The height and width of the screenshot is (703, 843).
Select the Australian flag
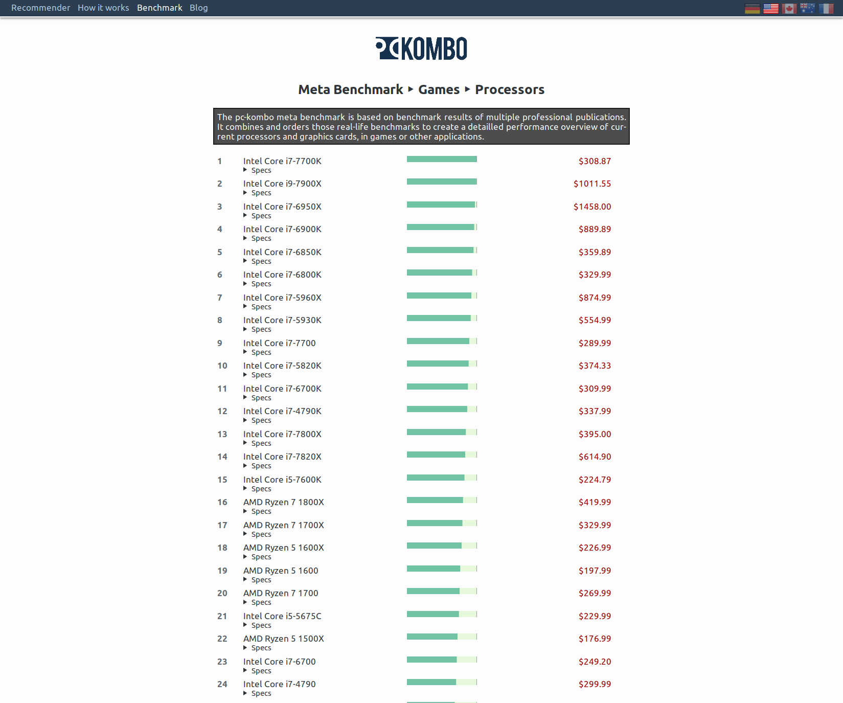[x=807, y=9]
